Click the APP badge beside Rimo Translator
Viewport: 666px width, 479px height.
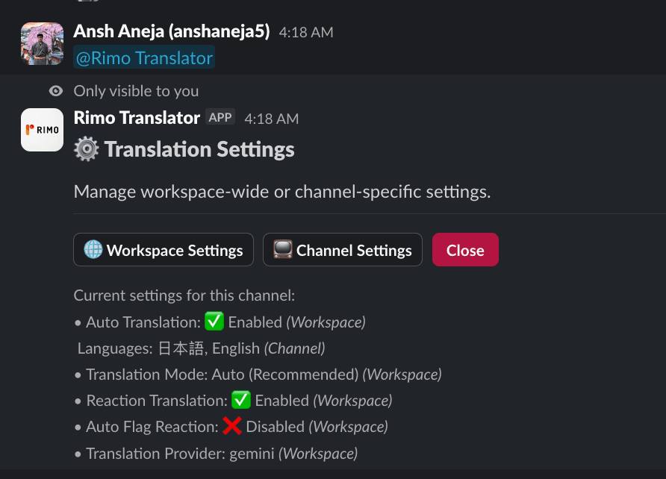coord(220,116)
